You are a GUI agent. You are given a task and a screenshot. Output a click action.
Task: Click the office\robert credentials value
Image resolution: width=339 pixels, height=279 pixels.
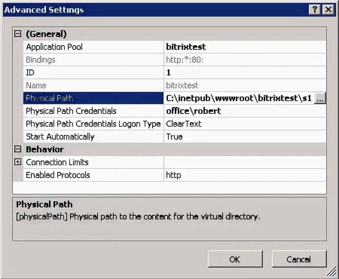click(x=194, y=111)
